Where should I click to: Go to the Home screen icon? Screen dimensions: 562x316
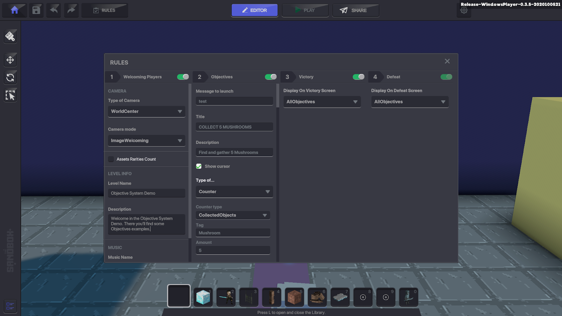[14, 10]
